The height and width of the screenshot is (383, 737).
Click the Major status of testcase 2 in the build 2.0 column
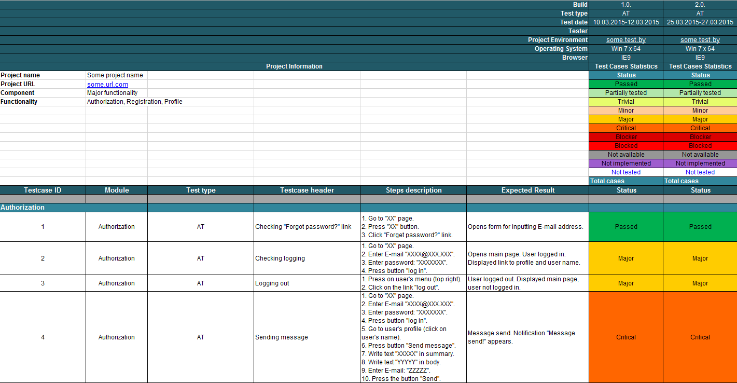[x=700, y=258]
